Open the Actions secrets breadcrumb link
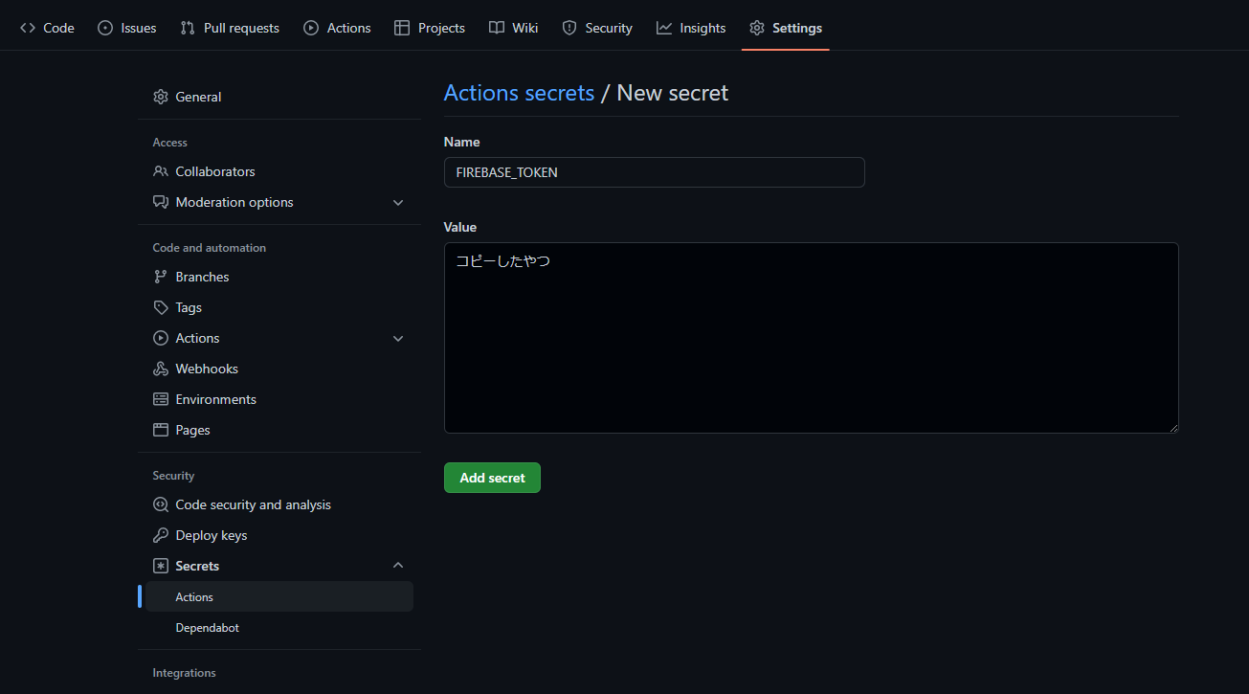 pyautogui.click(x=519, y=92)
